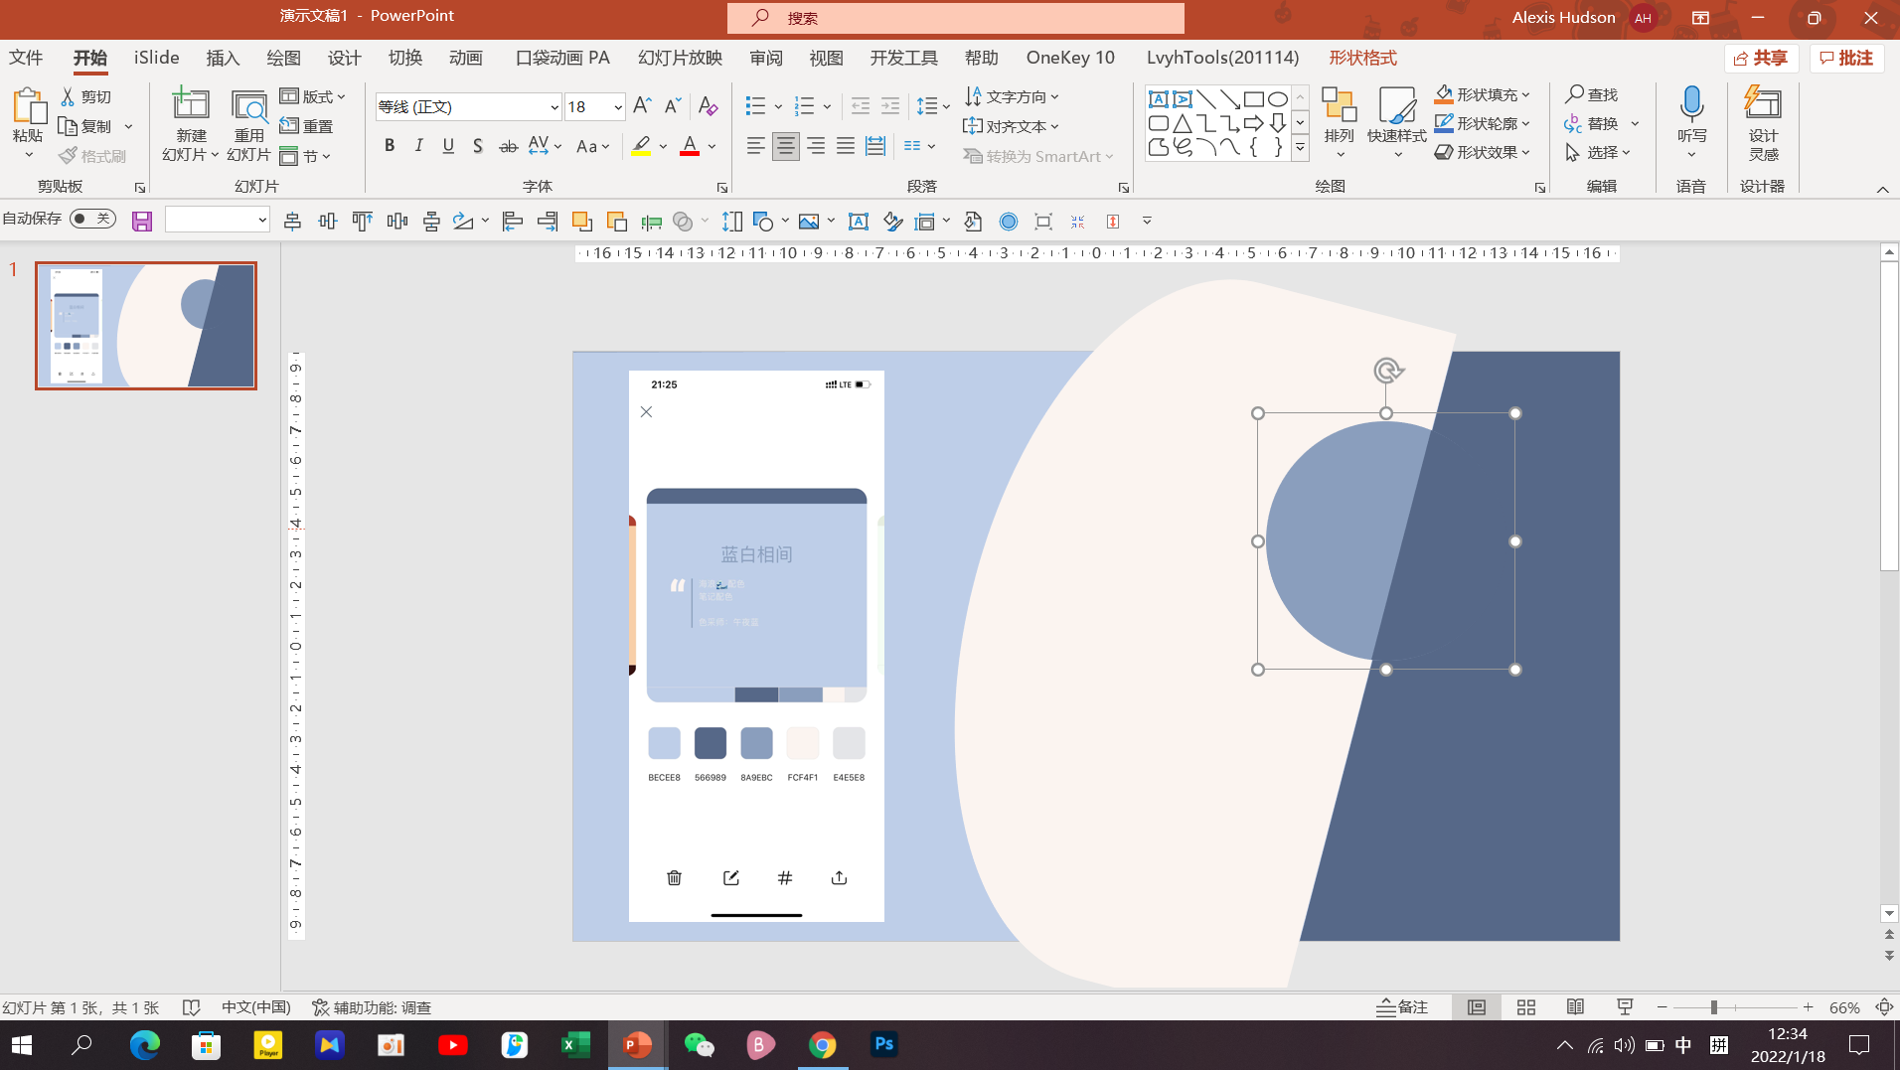This screenshot has height=1070, width=1900.
Task: Click the Format Painter brush icon
Action: (x=69, y=156)
